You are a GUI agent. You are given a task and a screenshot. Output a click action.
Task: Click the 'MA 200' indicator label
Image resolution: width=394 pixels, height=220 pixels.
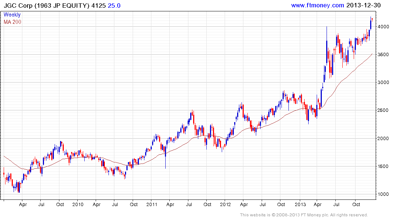coord(12,22)
